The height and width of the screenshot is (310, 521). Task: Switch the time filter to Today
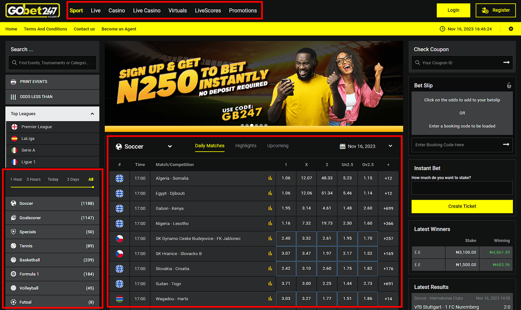[x=53, y=179]
